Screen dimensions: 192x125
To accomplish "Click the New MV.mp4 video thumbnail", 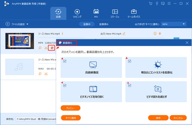I will pos(20,41).
